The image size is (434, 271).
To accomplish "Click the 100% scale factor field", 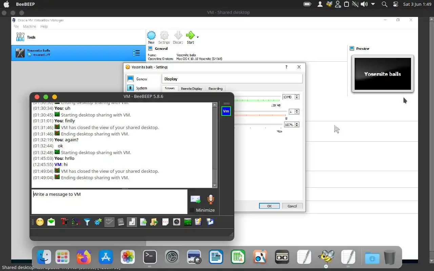I will pyautogui.click(x=289, y=125).
